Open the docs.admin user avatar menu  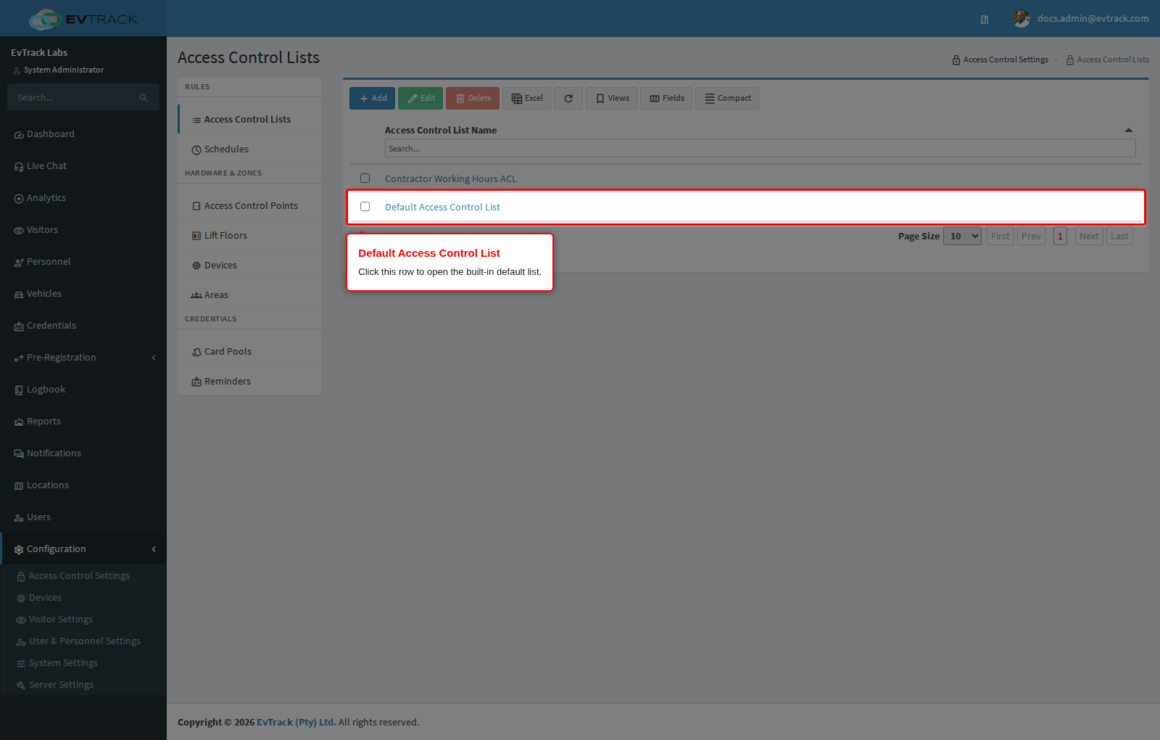[x=1021, y=19]
